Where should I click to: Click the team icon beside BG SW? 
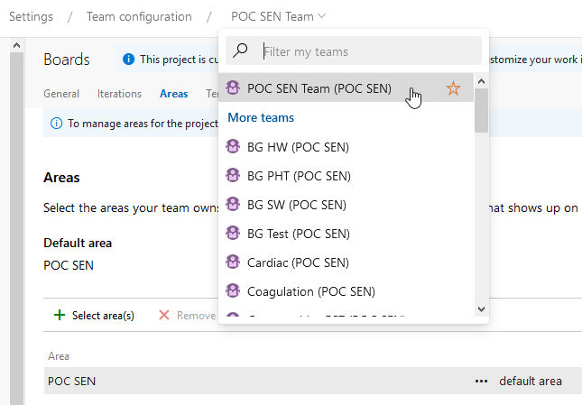coord(233,205)
